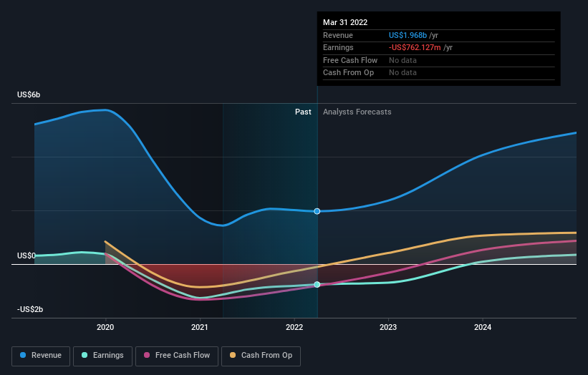Screen dimensions: 588x375
Task: Toggle the Free Cash Flow legend
Action: 177,356
